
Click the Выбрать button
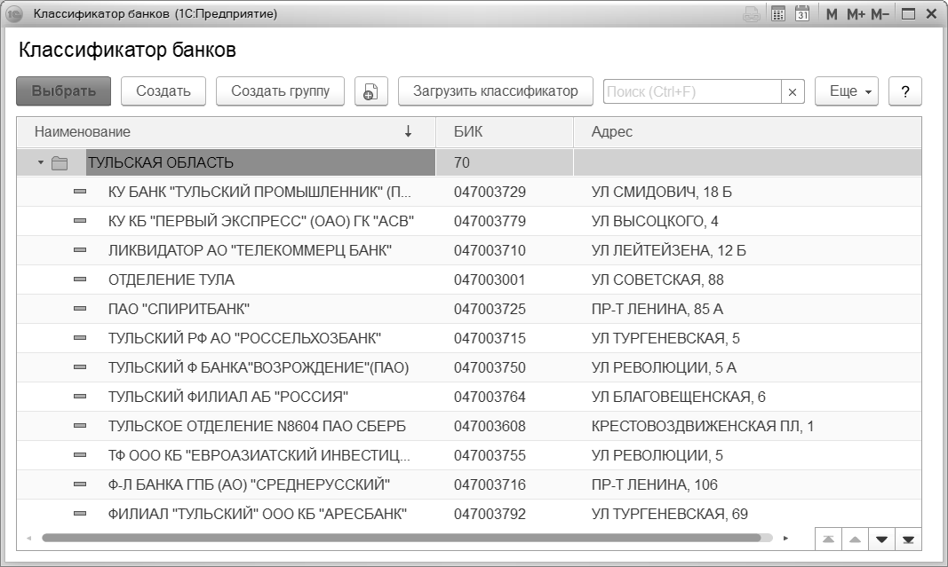point(63,91)
